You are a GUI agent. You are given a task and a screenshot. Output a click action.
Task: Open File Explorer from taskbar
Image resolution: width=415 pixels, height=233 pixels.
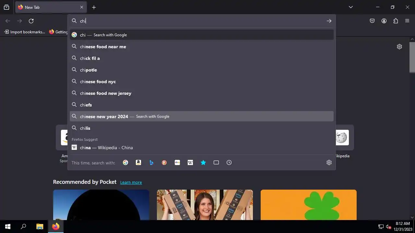click(x=40, y=227)
